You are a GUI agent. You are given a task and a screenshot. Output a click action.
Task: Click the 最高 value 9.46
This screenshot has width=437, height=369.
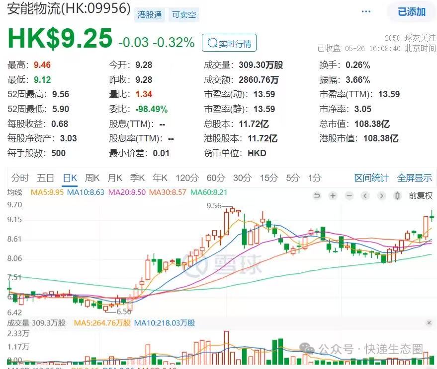[x=42, y=65]
